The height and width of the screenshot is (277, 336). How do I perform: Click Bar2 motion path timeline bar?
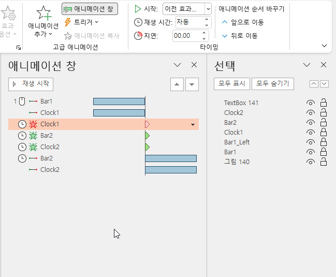[171, 158]
